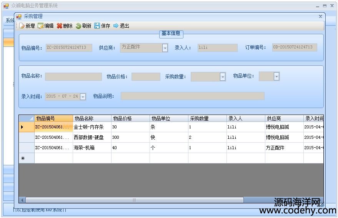Click the 采购管理 window title icon
Image resolution: width=338 pixels, height=218 pixels.
coord(19,17)
